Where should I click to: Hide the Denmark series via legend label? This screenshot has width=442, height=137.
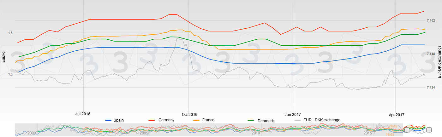click(265, 121)
